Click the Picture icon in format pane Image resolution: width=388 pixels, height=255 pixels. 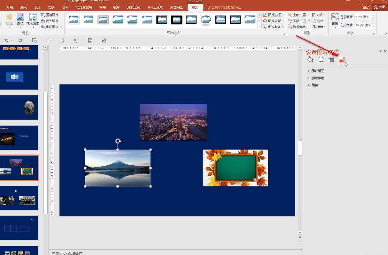point(342,60)
